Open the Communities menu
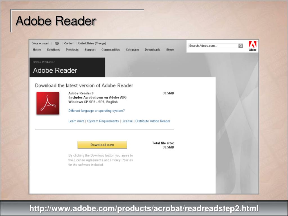Screen dimensions: 288x216 [111, 50]
